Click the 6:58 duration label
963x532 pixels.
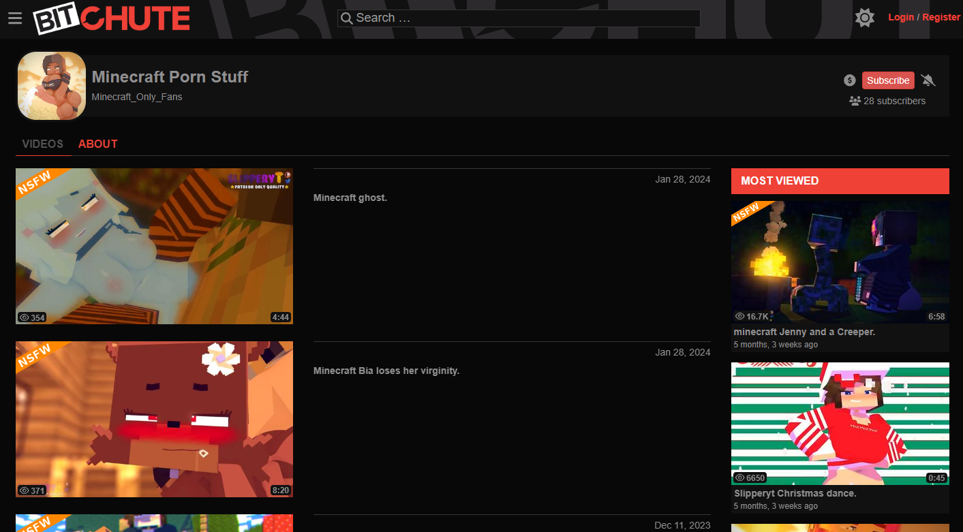click(936, 317)
